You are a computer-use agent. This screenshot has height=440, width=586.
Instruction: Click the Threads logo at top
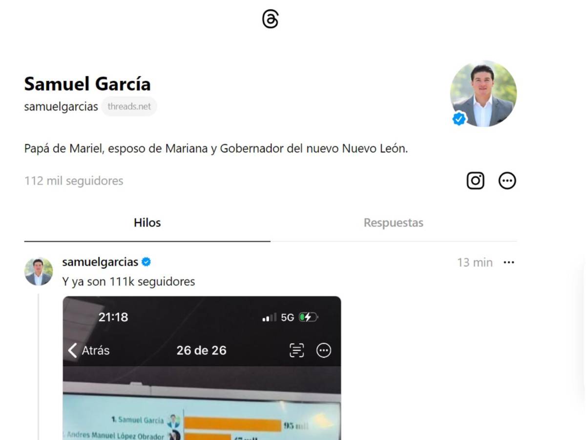[x=271, y=19]
